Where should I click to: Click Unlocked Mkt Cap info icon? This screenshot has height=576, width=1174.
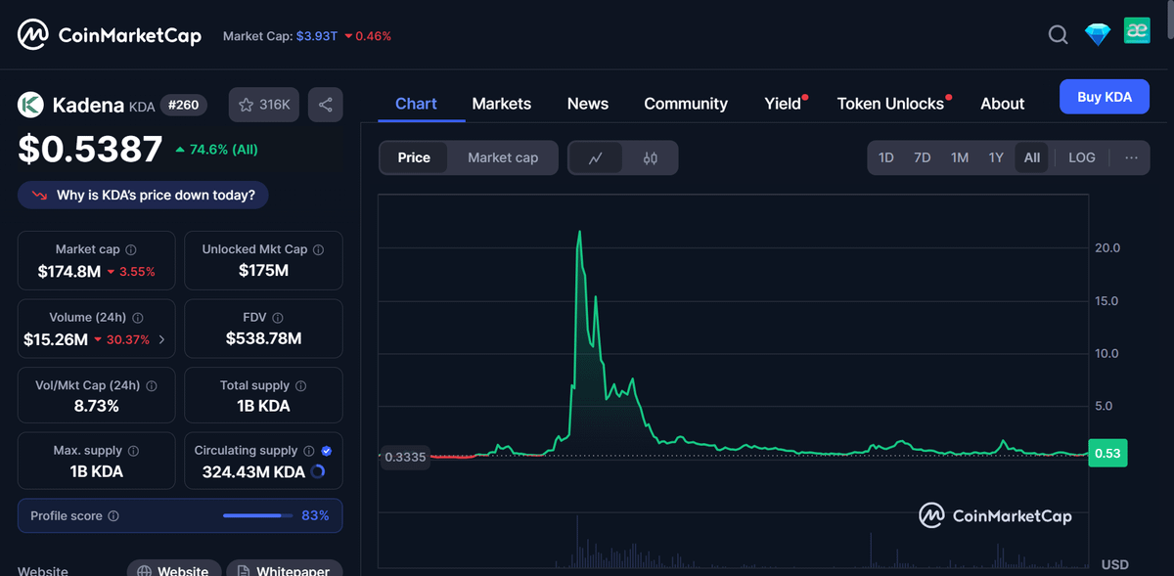coord(319,249)
